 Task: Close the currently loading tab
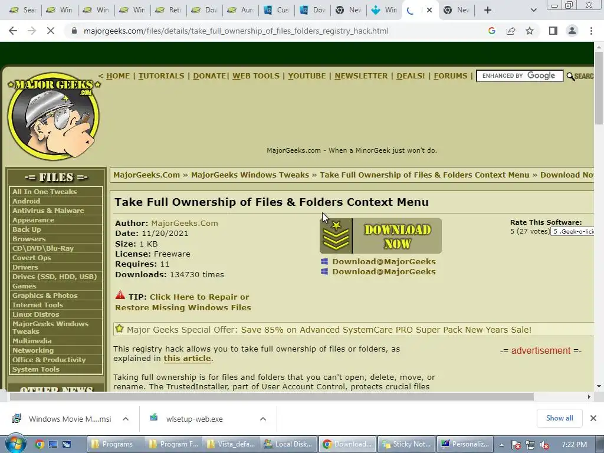429,10
